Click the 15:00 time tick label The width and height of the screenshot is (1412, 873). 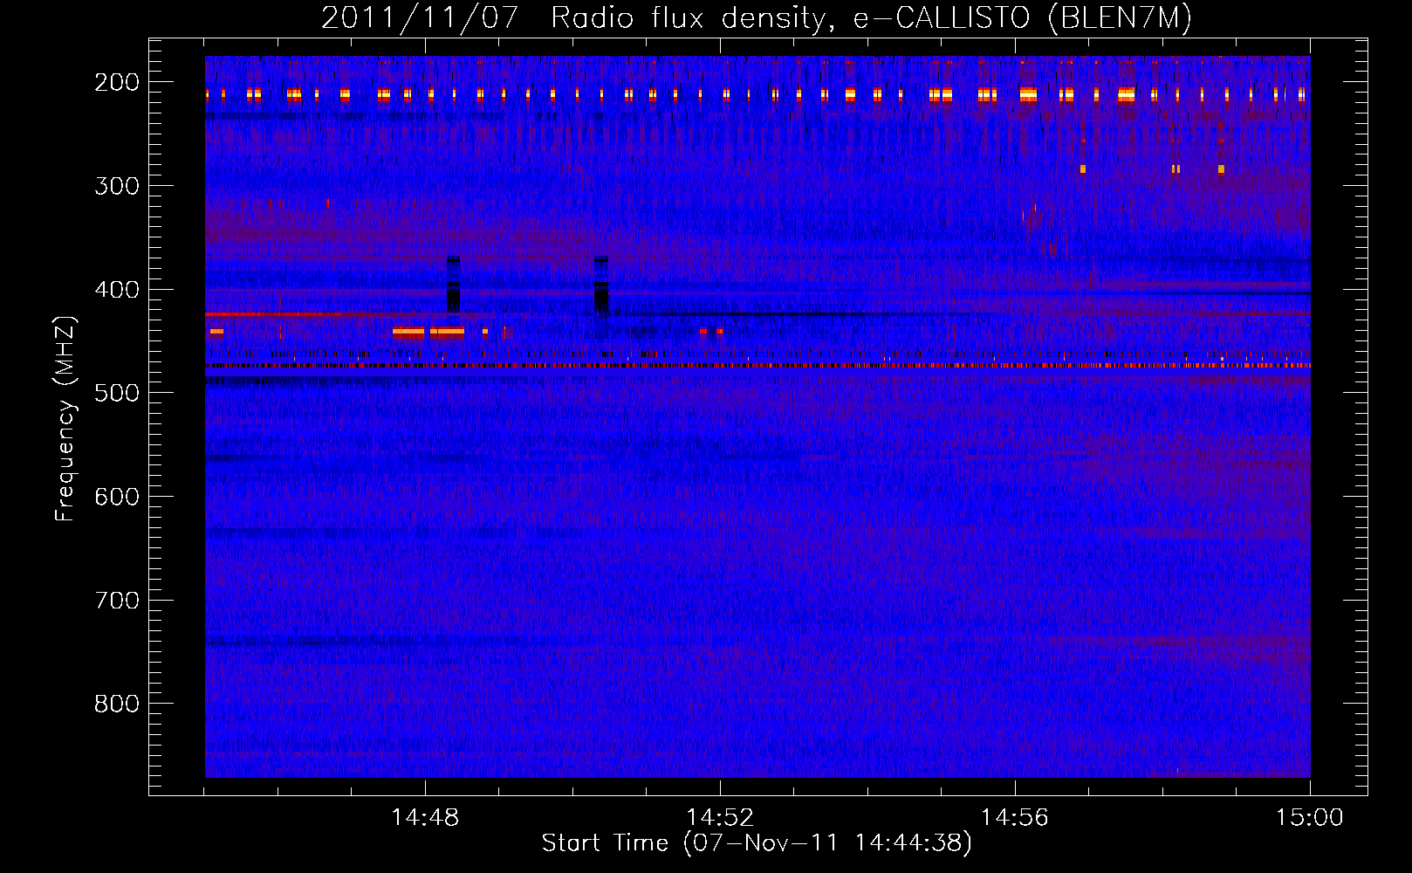click(x=1310, y=818)
